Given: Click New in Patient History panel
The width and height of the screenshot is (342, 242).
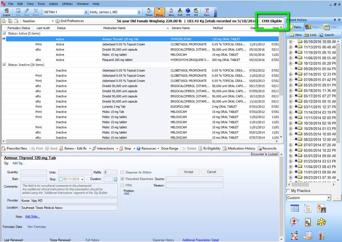Looking at the screenshot, I should click(295, 35).
